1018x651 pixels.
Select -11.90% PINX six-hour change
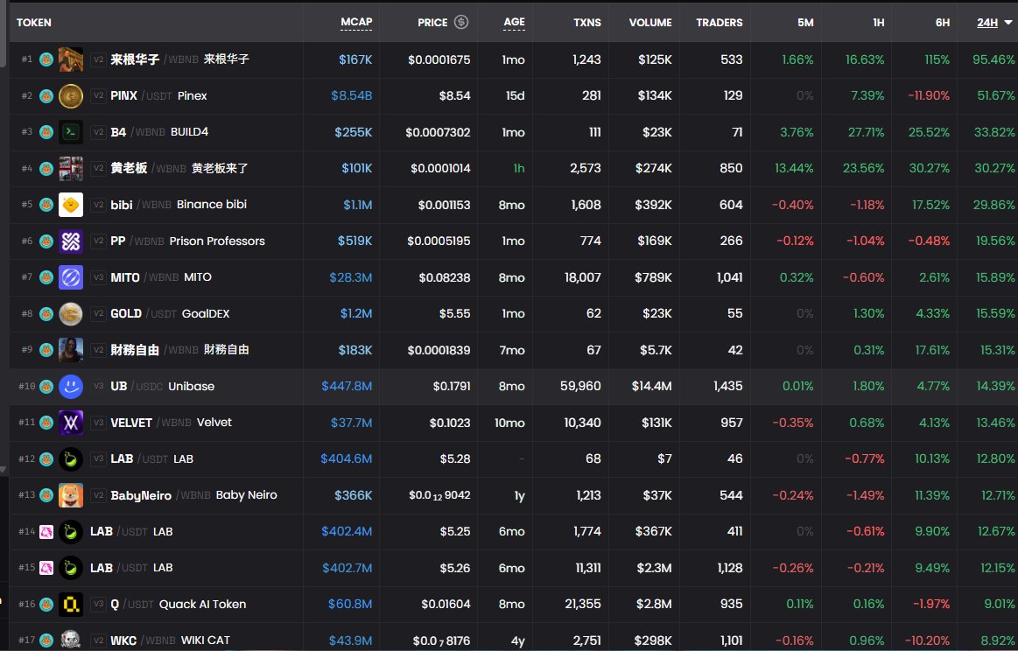929,96
